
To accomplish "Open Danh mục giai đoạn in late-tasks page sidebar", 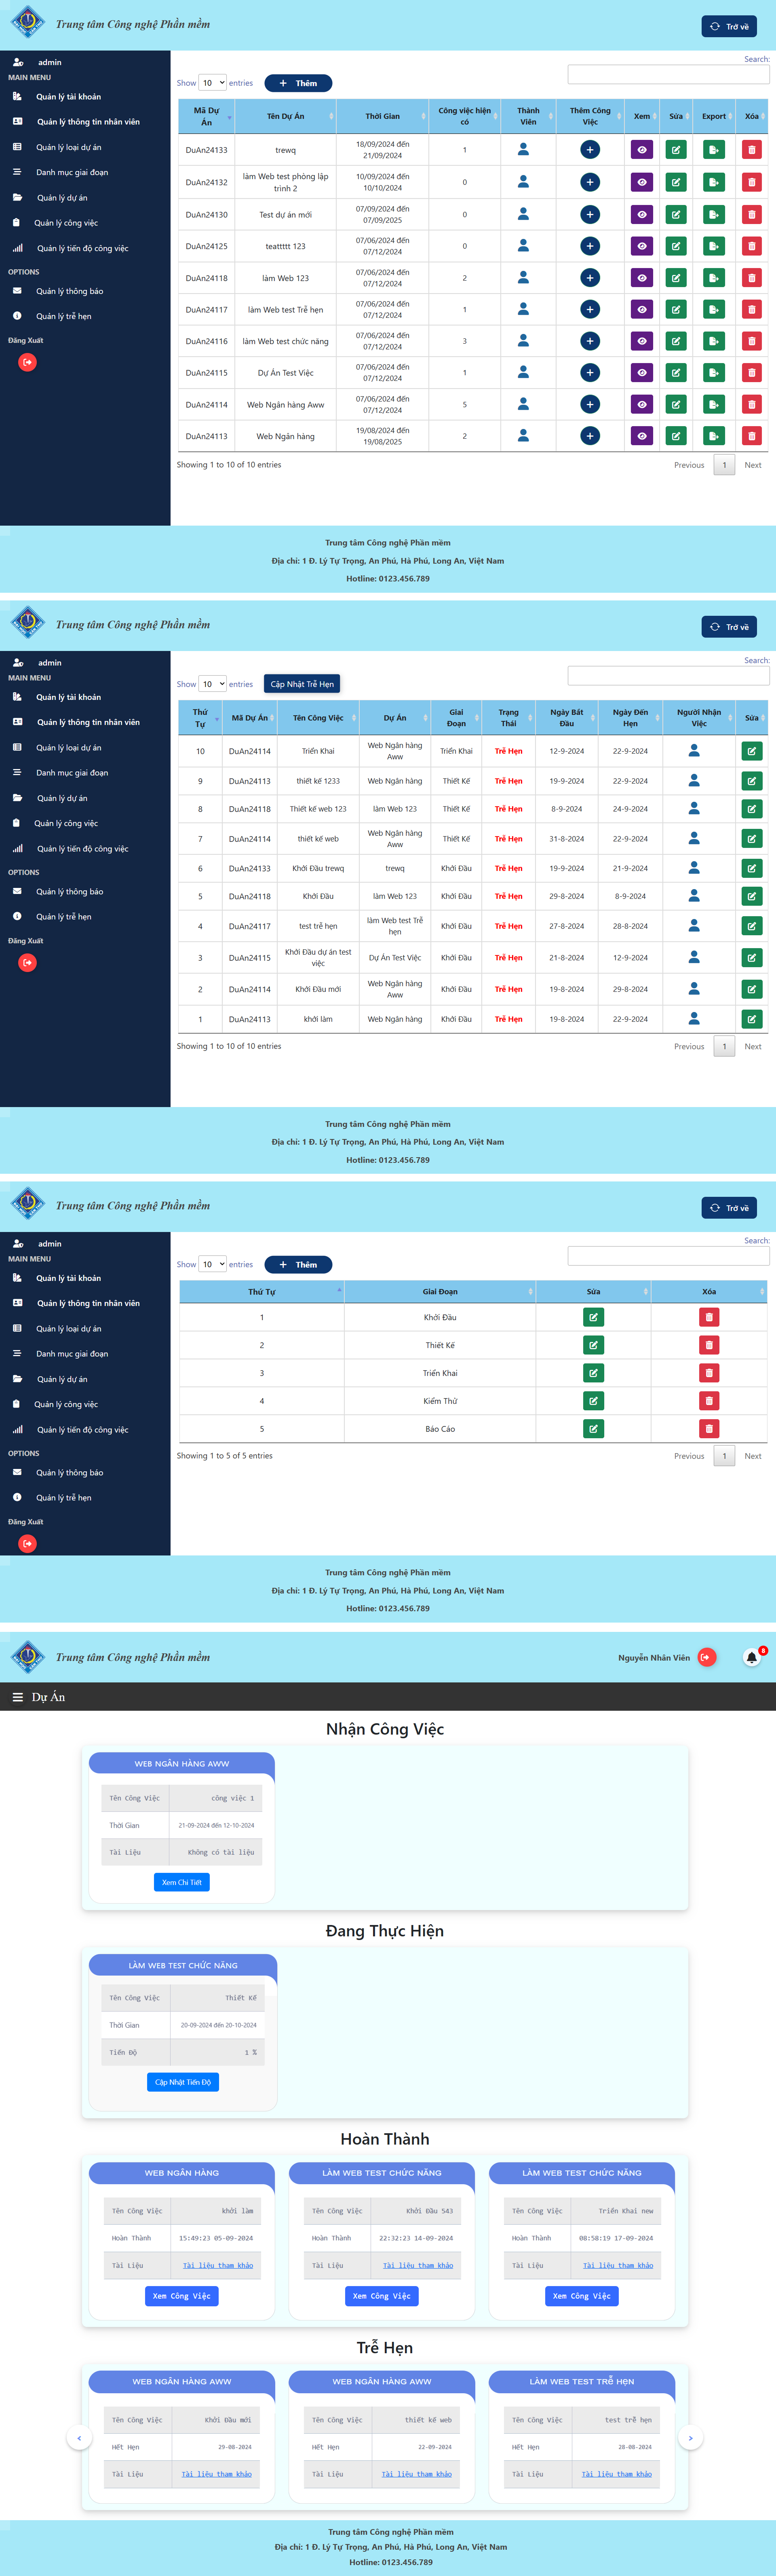I will click(72, 773).
